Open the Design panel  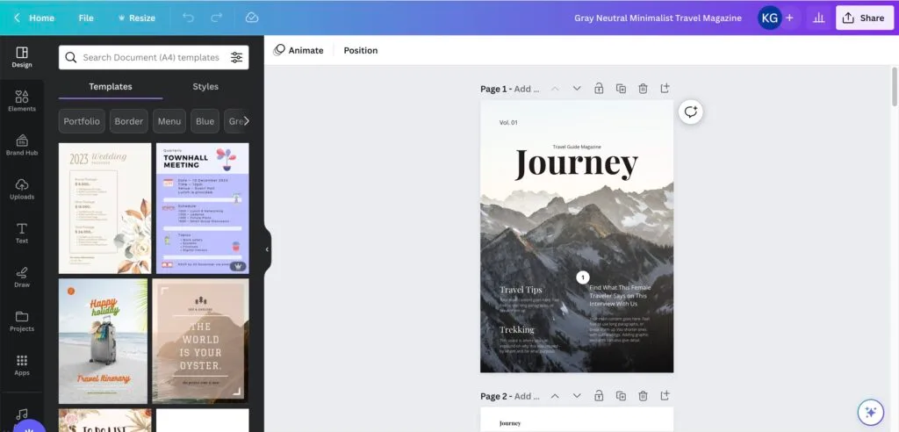[x=22, y=57]
